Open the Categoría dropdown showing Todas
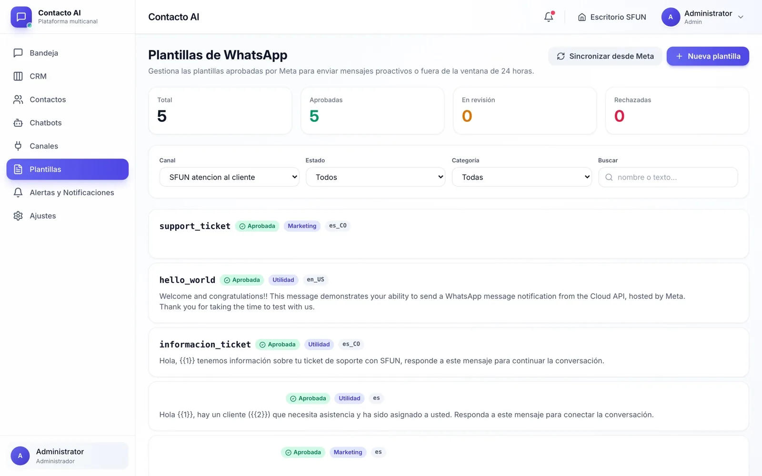The height and width of the screenshot is (476, 762). 521,177
